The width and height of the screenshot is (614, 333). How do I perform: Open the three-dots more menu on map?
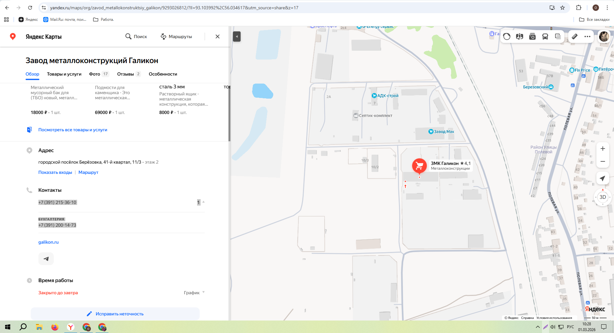click(x=587, y=37)
